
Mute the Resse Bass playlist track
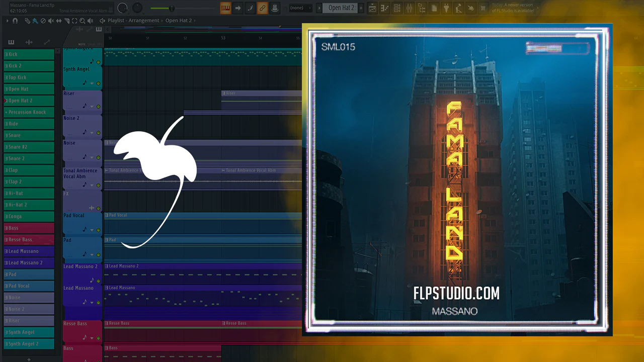coord(98,338)
